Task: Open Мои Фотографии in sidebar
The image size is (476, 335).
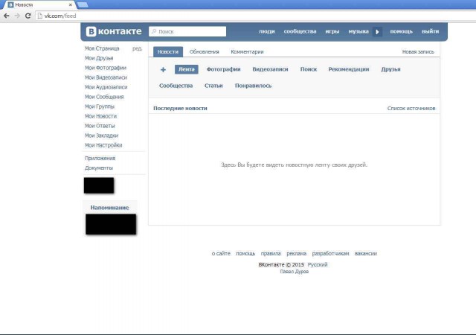Action: point(106,68)
